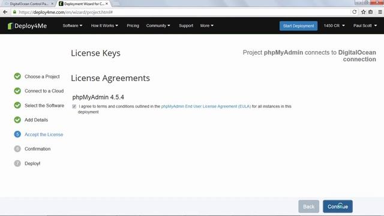
Task: Bookmark this page with the star icon
Action: coord(364,12)
